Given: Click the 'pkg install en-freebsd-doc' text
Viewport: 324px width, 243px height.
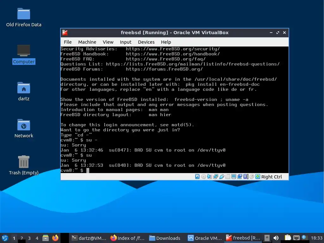Looking at the screenshot, I should tap(222, 84).
